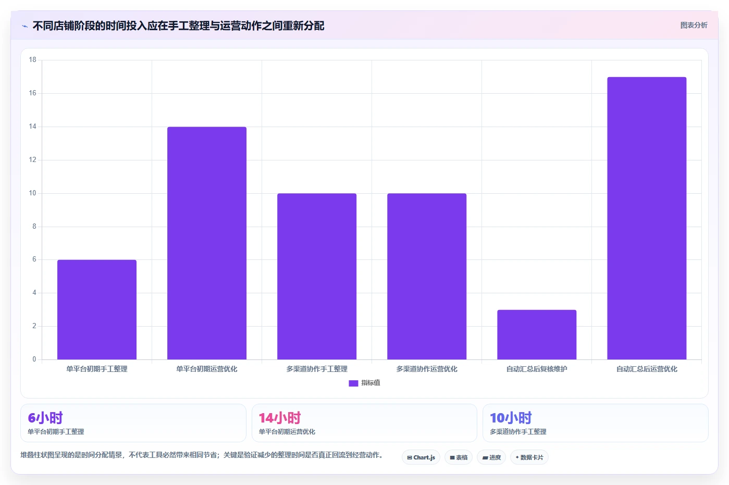Click the 自动汇总后复核维护 bar

tap(537, 334)
